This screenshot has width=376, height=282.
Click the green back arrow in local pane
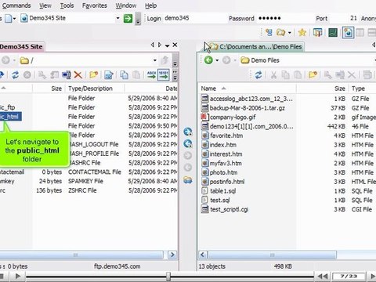(208, 60)
